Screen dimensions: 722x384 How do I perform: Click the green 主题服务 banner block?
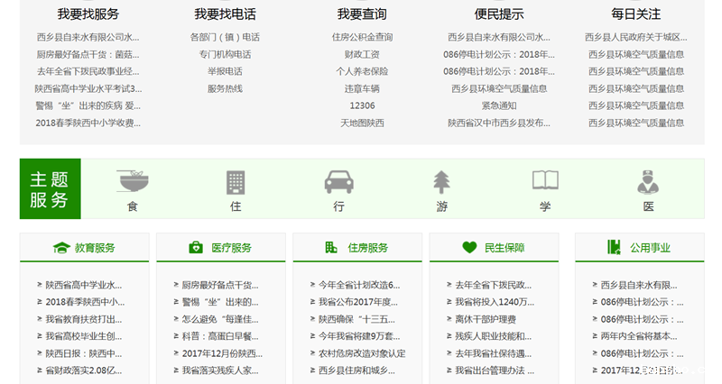(51, 189)
